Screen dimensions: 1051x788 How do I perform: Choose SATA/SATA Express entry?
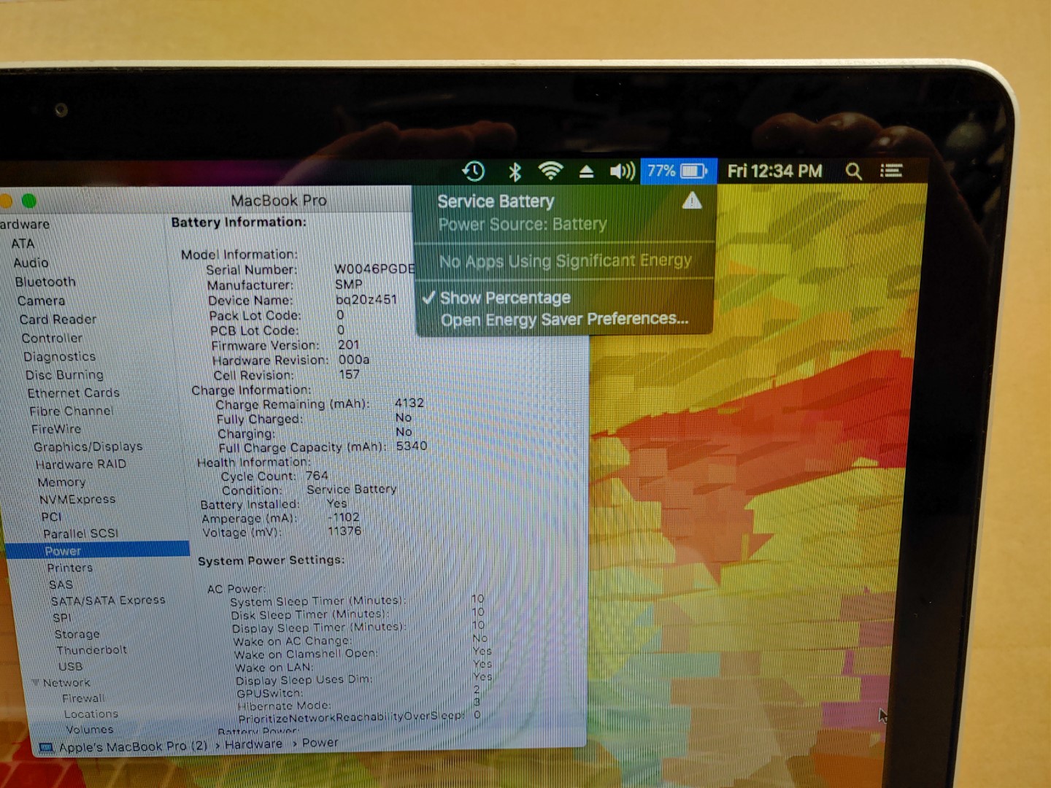[108, 600]
